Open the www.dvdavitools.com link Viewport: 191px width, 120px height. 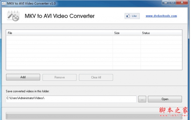161,16
